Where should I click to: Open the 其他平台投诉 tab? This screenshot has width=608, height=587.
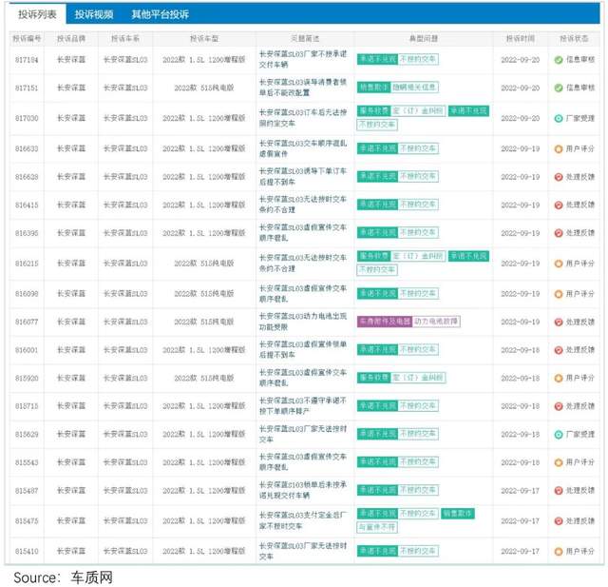click(x=160, y=14)
